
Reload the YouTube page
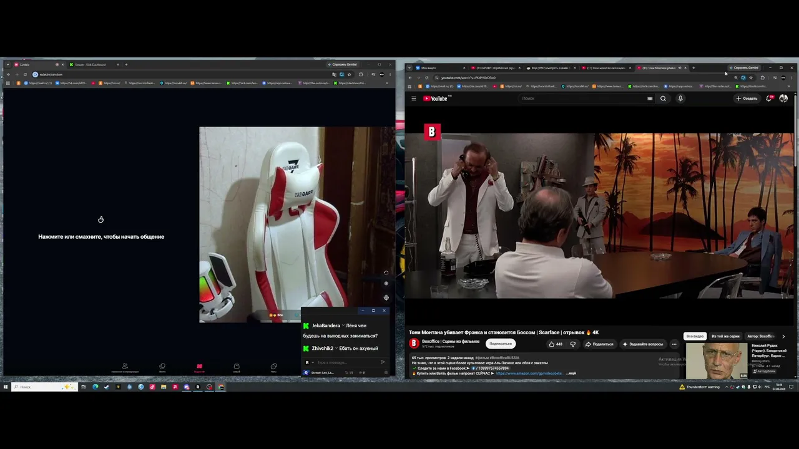[427, 78]
